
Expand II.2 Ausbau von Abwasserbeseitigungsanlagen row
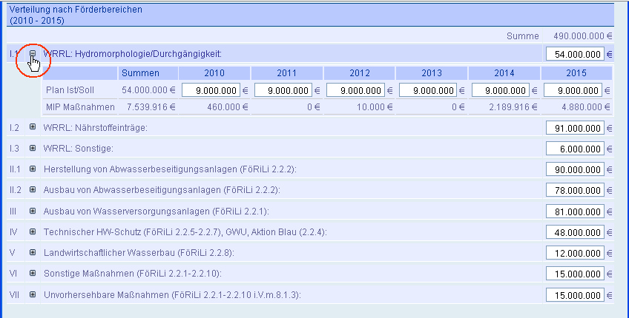(33, 189)
